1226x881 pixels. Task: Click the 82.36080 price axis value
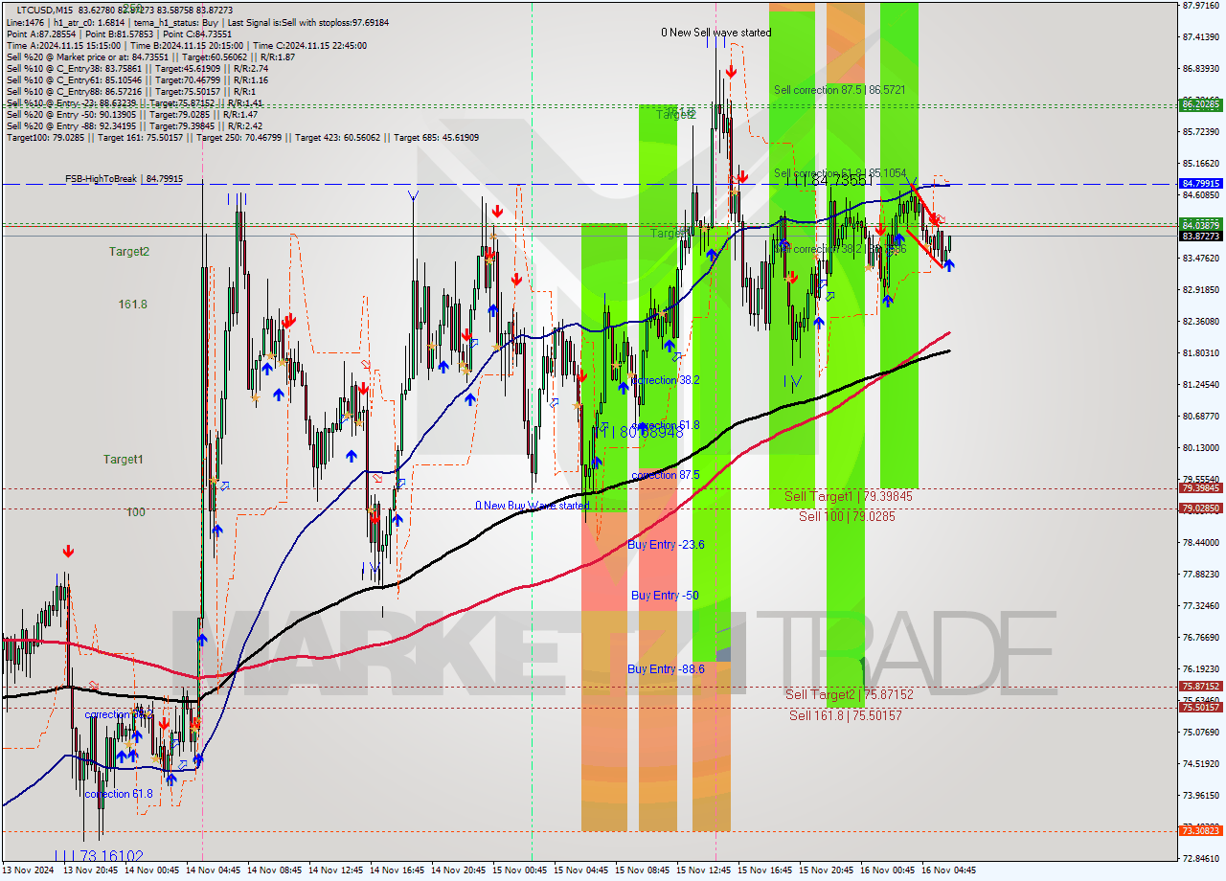point(1200,321)
